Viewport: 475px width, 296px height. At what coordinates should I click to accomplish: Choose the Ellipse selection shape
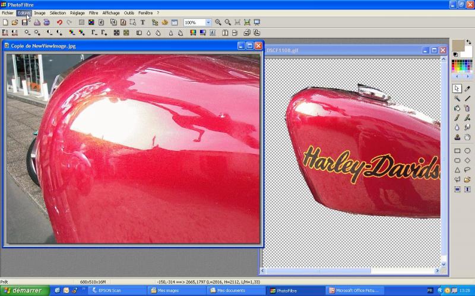click(x=467, y=151)
